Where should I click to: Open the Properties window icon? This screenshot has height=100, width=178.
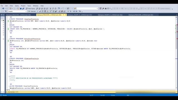101,9
